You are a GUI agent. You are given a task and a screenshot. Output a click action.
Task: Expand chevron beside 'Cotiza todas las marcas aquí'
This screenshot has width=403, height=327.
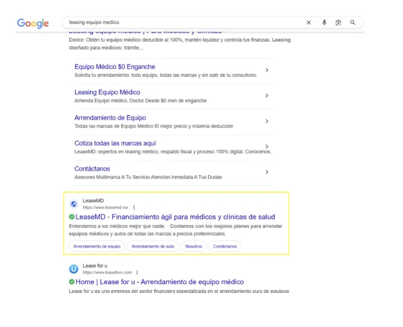pos(267,146)
